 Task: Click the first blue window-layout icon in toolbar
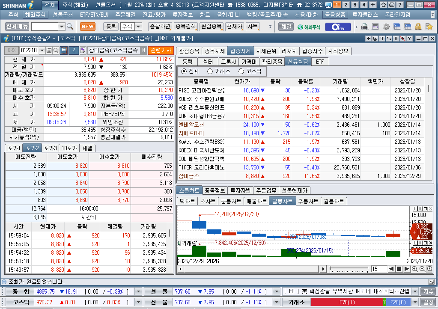coord(396,27)
